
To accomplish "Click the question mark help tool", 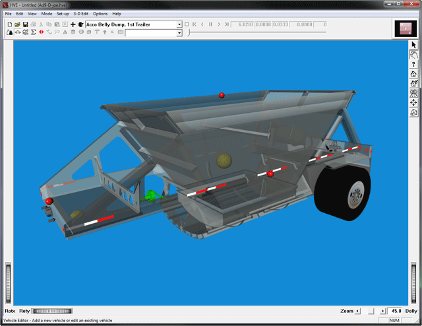I will (413, 65).
